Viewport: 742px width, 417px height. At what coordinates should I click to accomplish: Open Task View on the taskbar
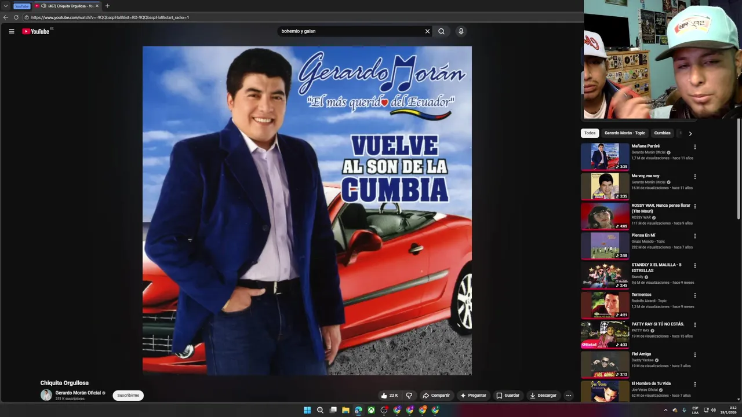pos(333,410)
